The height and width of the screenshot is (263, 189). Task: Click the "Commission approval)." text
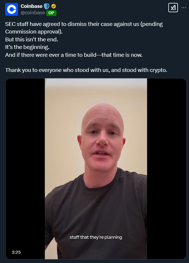(34, 32)
